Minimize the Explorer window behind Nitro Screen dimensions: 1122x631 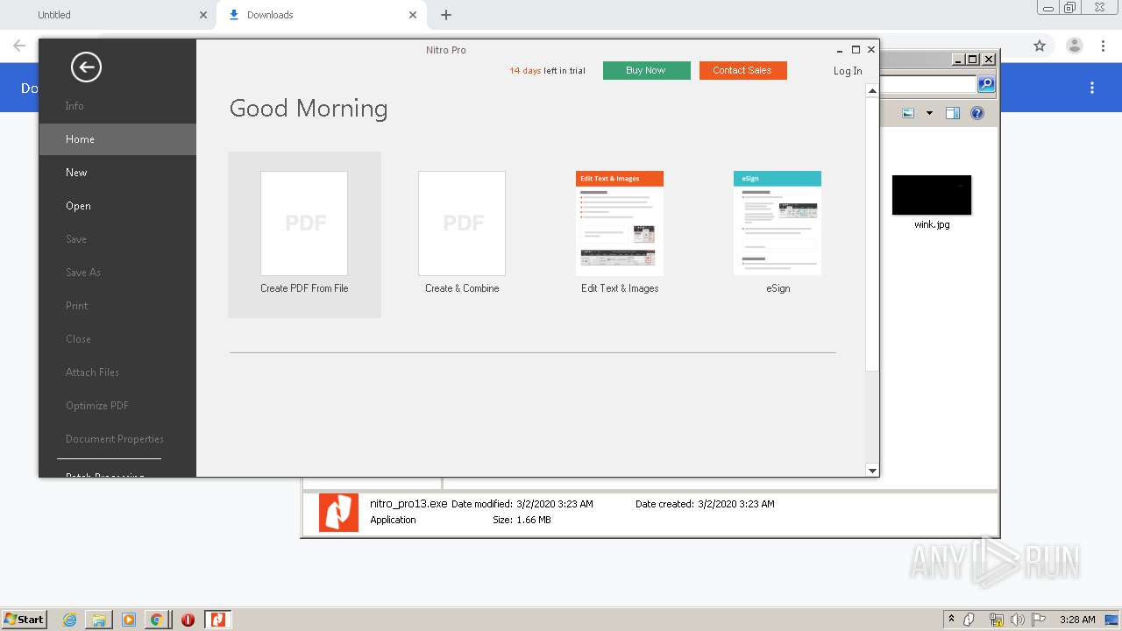click(958, 60)
